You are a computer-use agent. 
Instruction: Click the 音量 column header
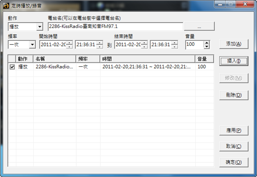pos(204,59)
